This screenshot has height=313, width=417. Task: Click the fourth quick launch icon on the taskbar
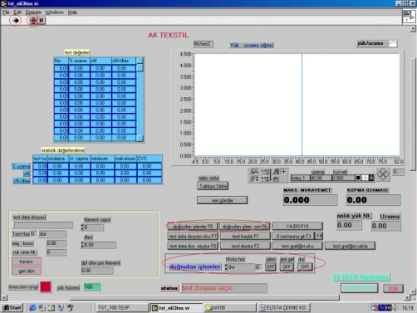coord(61,307)
